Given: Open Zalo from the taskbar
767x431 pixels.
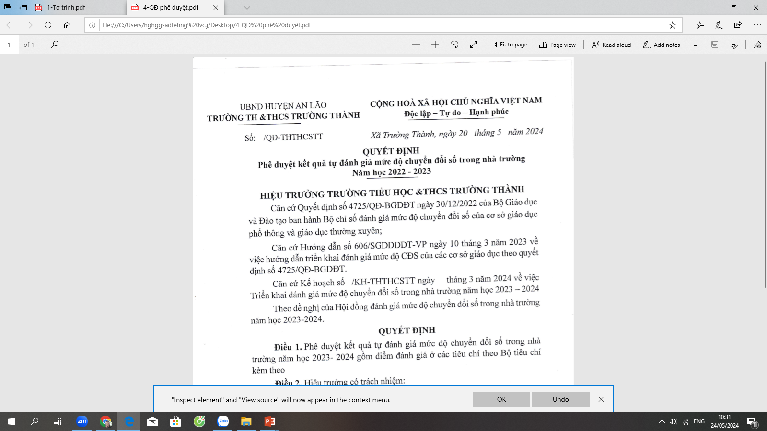Looking at the screenshot, I should (223, 421).
